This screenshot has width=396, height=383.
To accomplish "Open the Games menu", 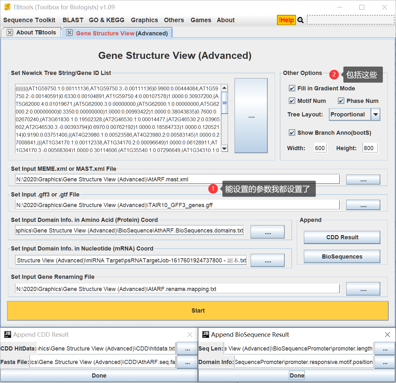I will click(x=201, y=20).
